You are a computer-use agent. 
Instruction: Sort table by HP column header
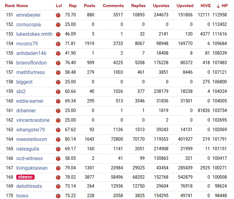click(222, 6)
